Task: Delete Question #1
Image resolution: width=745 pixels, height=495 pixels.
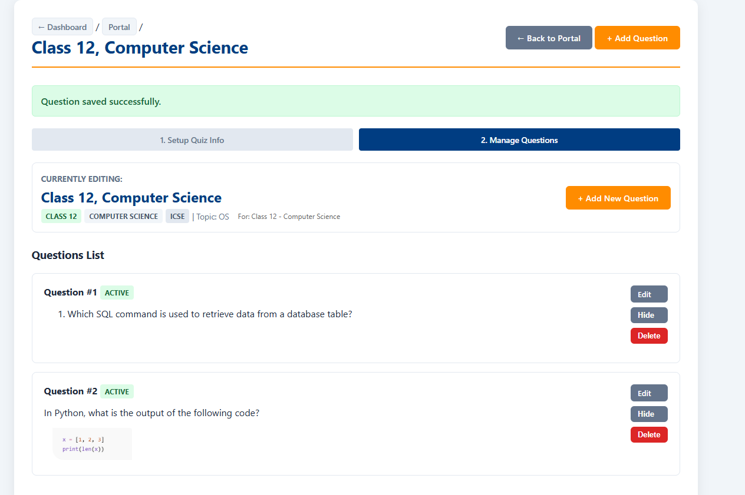Action: [x=649, y=336]
